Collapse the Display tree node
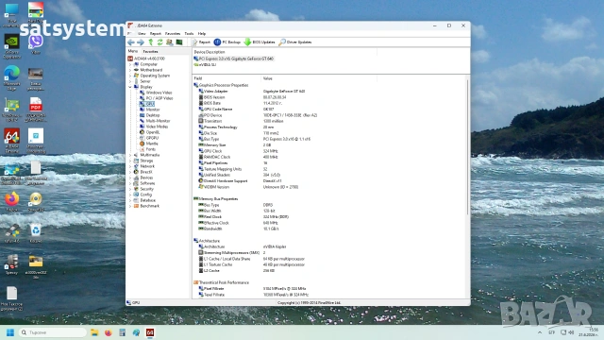Image resolution: width=604 pixels, height=340 pixels. pos(130,87)
